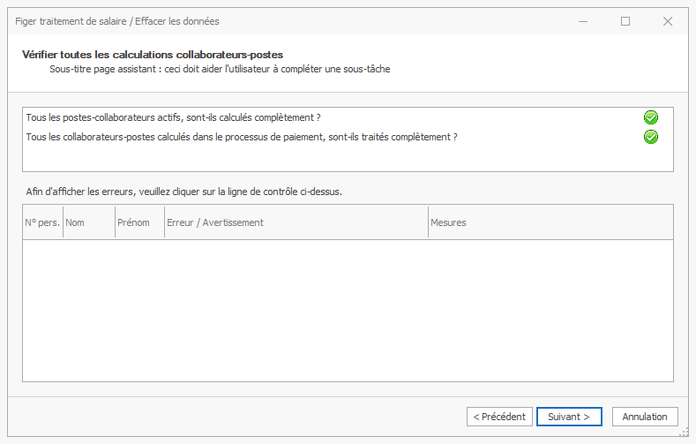Click the green checkmark for processus de paiement check
Screen dimensions: 696x444
click(651, 137)
